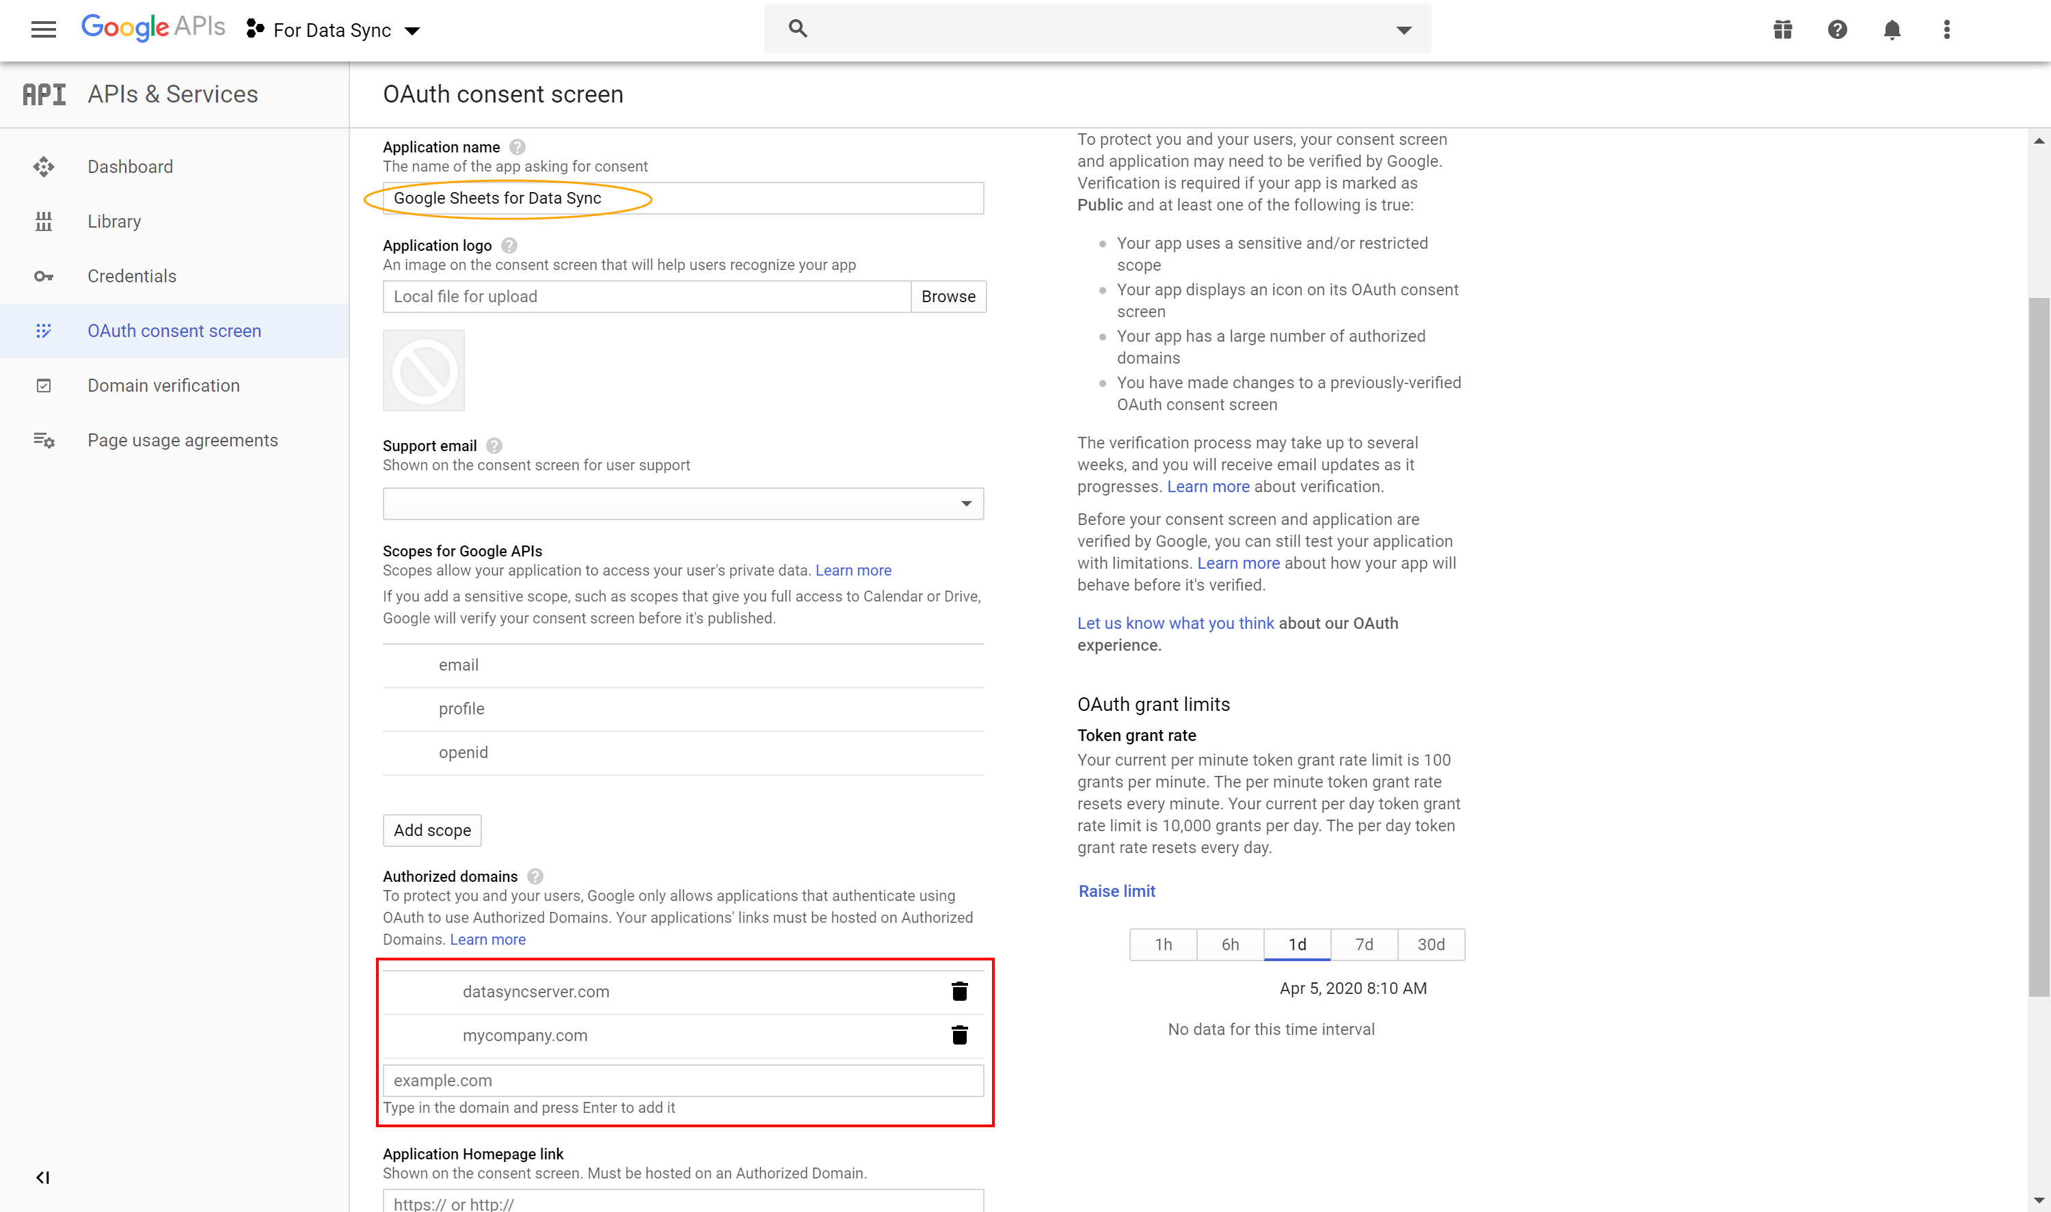Click the API logo beside APIs & Services
The image size is (2051, 1212).
point(44,95)
